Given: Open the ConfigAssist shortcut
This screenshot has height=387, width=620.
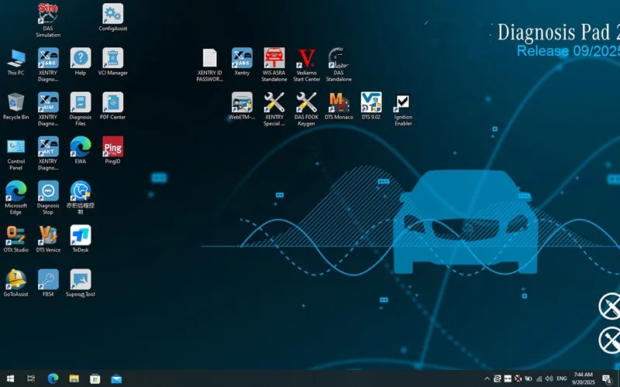Looking at the screenshot, I should coord(112,17).
